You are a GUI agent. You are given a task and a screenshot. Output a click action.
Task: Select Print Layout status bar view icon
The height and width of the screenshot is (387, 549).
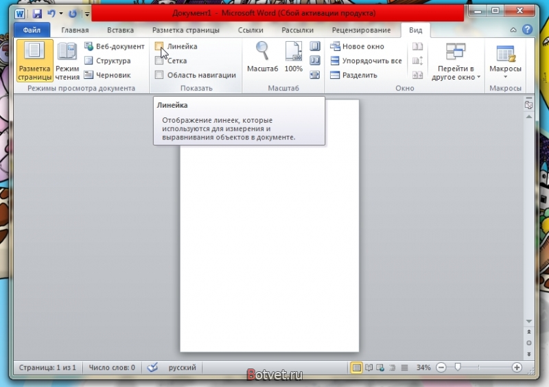pyautogui.click(x=356, y=367)
